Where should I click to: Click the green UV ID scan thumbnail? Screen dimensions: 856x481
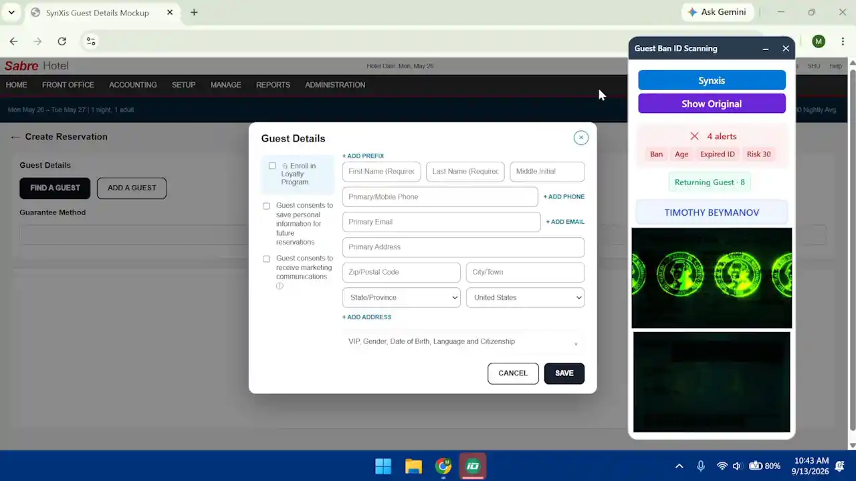tap(712, 278)
